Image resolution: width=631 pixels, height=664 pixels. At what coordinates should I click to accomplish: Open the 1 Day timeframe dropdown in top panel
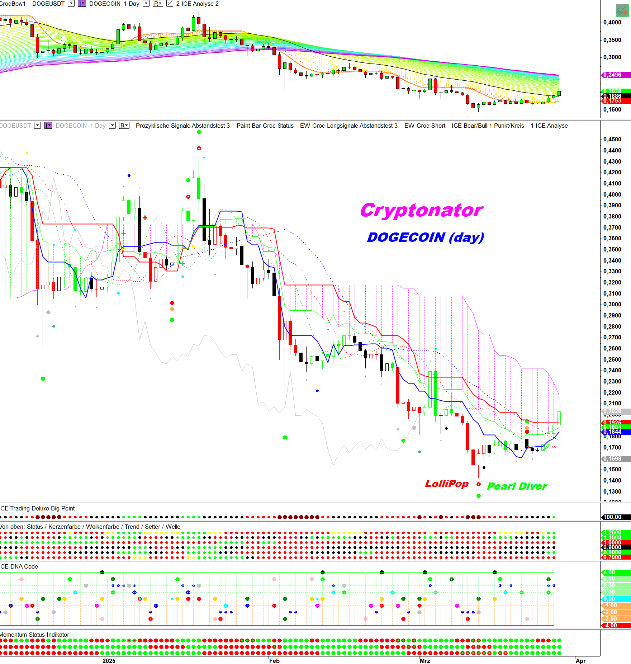pos(146,4)
